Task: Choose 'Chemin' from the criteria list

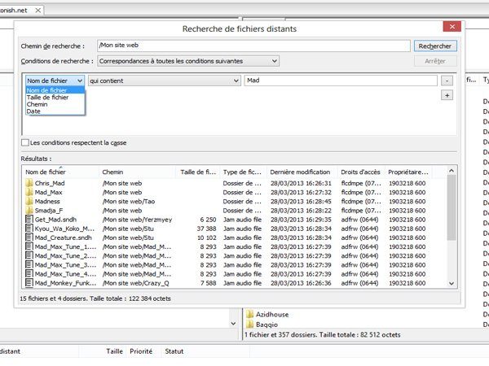Action: tap(55, 104)
